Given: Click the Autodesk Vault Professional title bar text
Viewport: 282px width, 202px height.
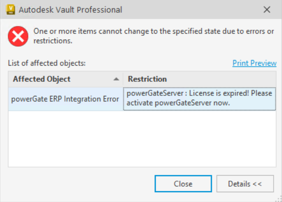Looking at the screenshot, I should (x=71, y=10).
